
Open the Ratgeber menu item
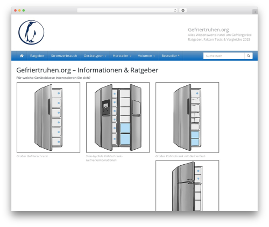point(37,56)
